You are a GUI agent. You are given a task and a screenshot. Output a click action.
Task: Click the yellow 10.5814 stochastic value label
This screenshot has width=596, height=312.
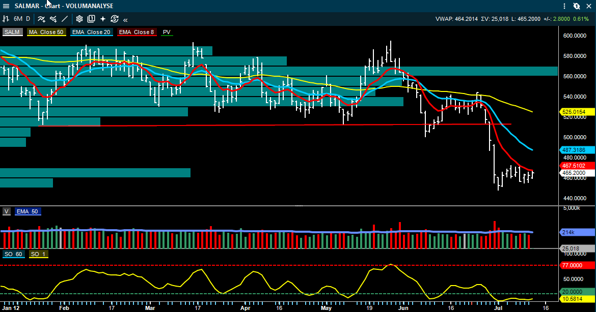pos(577,299)
